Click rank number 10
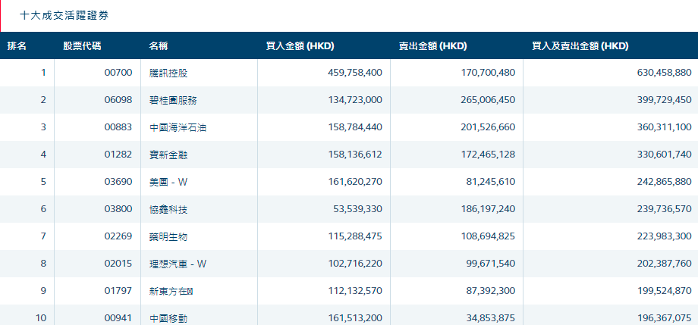Image resolution: width=698 pixels, height=325 pixels. point(41,317)
